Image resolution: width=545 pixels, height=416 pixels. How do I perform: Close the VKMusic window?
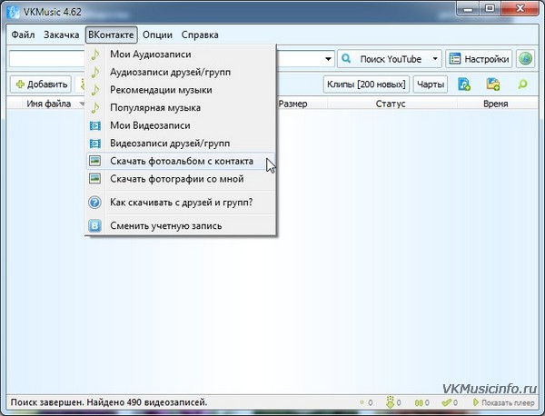pos(520,9)
